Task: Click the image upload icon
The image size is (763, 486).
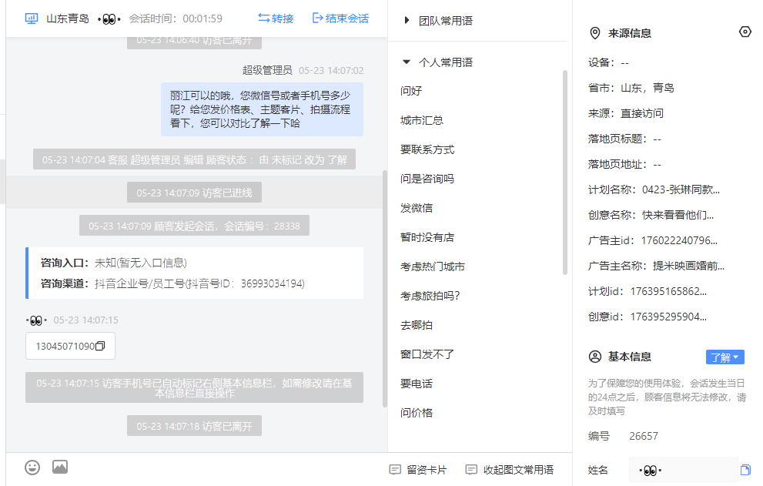Action: tap(60, 467)
